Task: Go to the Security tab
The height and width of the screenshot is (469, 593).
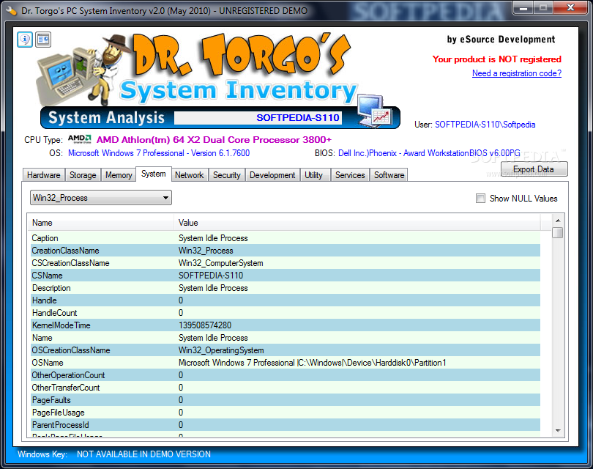Action: pyautogui.click(x=226, y=175)
